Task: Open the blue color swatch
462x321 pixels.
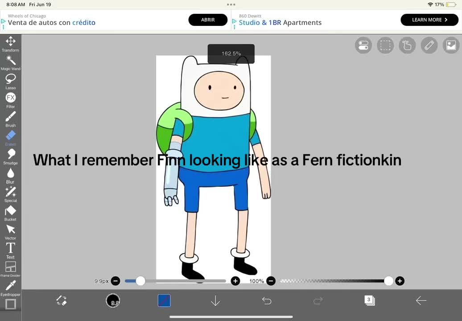Action: (x=164, y=300)
